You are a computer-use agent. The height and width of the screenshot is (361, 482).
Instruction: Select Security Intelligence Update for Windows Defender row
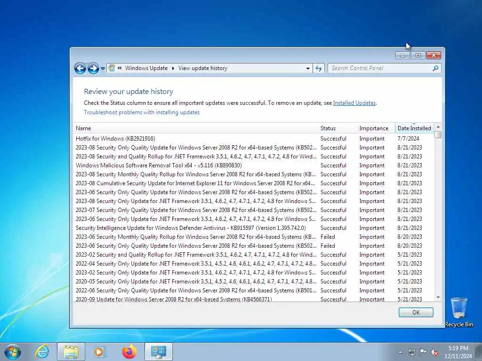[254, 228]
